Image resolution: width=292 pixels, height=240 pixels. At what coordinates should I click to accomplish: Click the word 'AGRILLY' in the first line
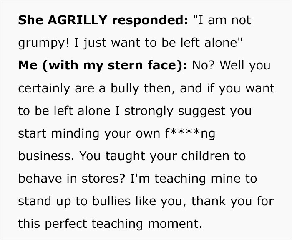[x=78, y=20]
